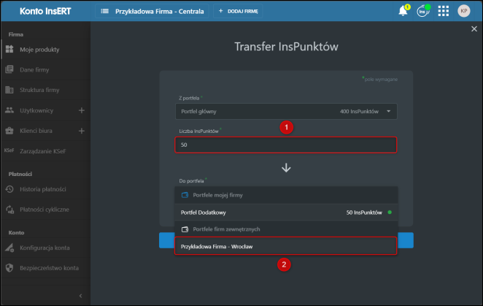Viewport: 483px width, 306px height.
Task: Click the pole wymagane note
Action: 380,80
